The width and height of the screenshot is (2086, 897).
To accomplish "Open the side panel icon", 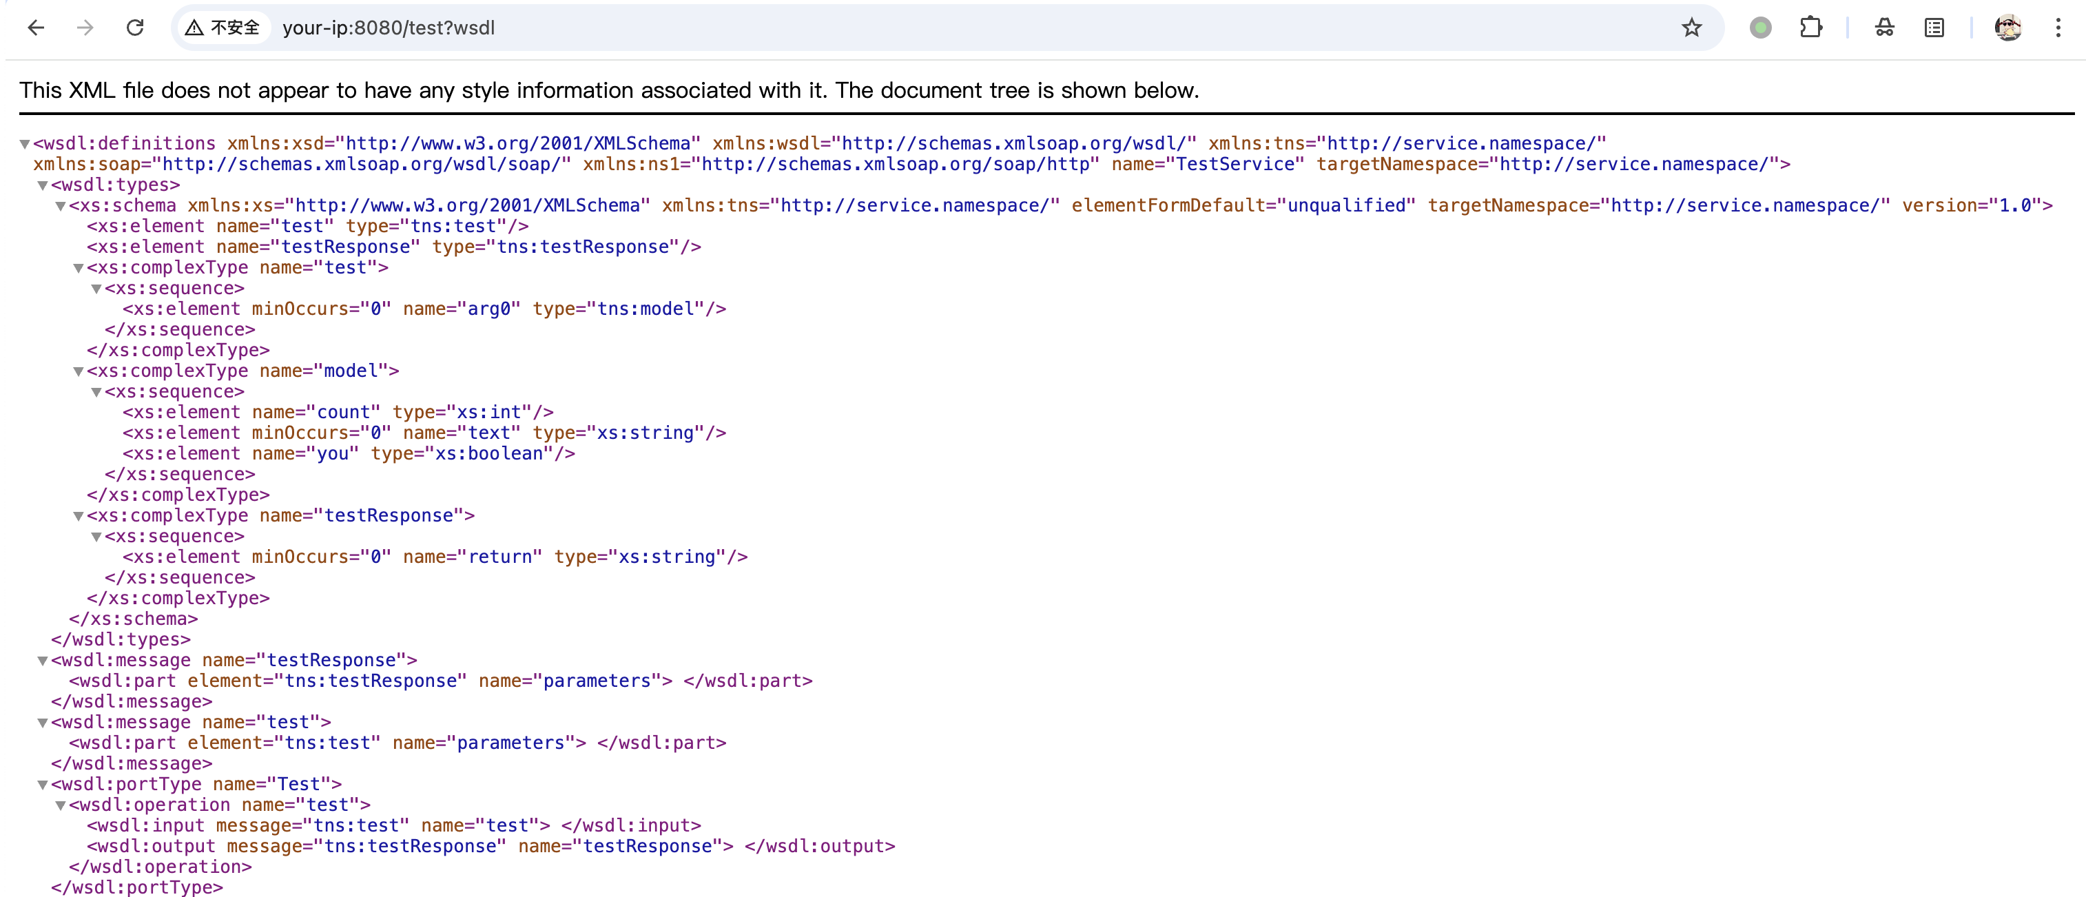I will click(x=1934, y=28).
